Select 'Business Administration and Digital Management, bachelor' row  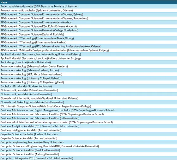click(88, 110)
